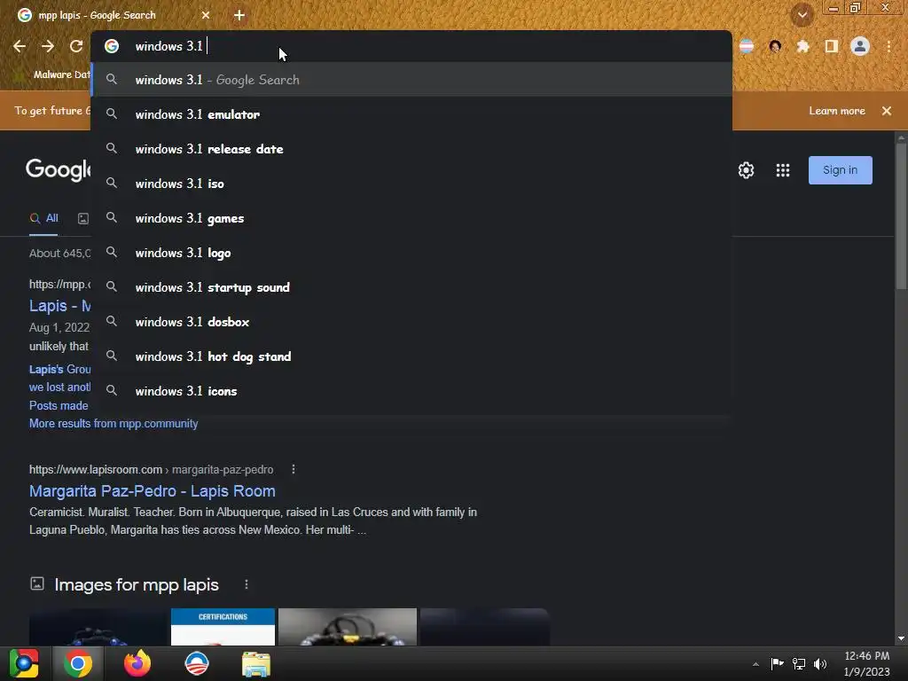Viewport: 908px width, 681px height.
Task: Open the 'Margarita Paz-Pedro - Lapis Room' result
Action: point(153,491)
